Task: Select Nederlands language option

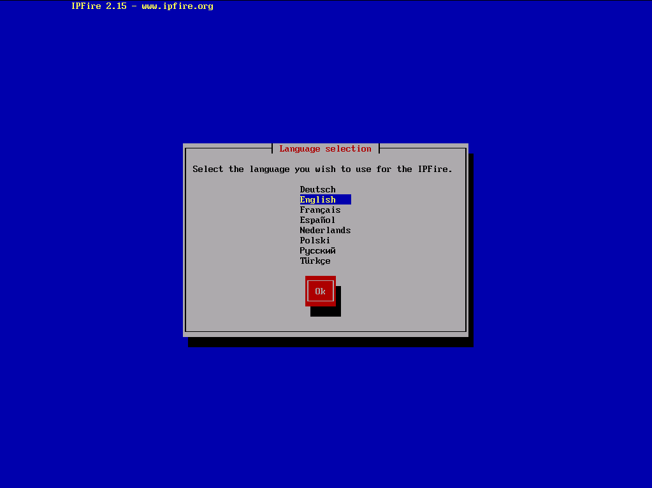Action: (x=325, y=230)
